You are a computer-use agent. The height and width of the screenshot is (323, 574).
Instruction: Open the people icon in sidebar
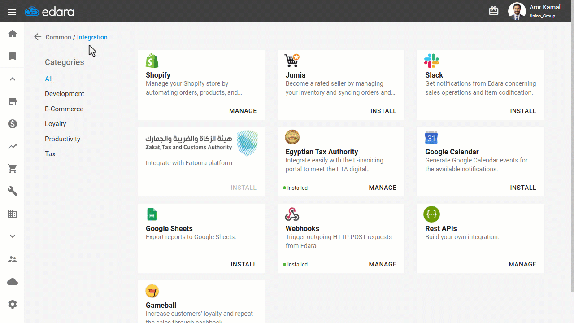tap(13, 260)
